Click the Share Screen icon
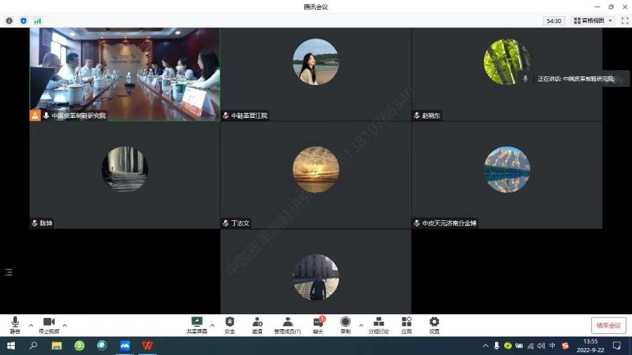632x355 pixels. coord(197,324)
